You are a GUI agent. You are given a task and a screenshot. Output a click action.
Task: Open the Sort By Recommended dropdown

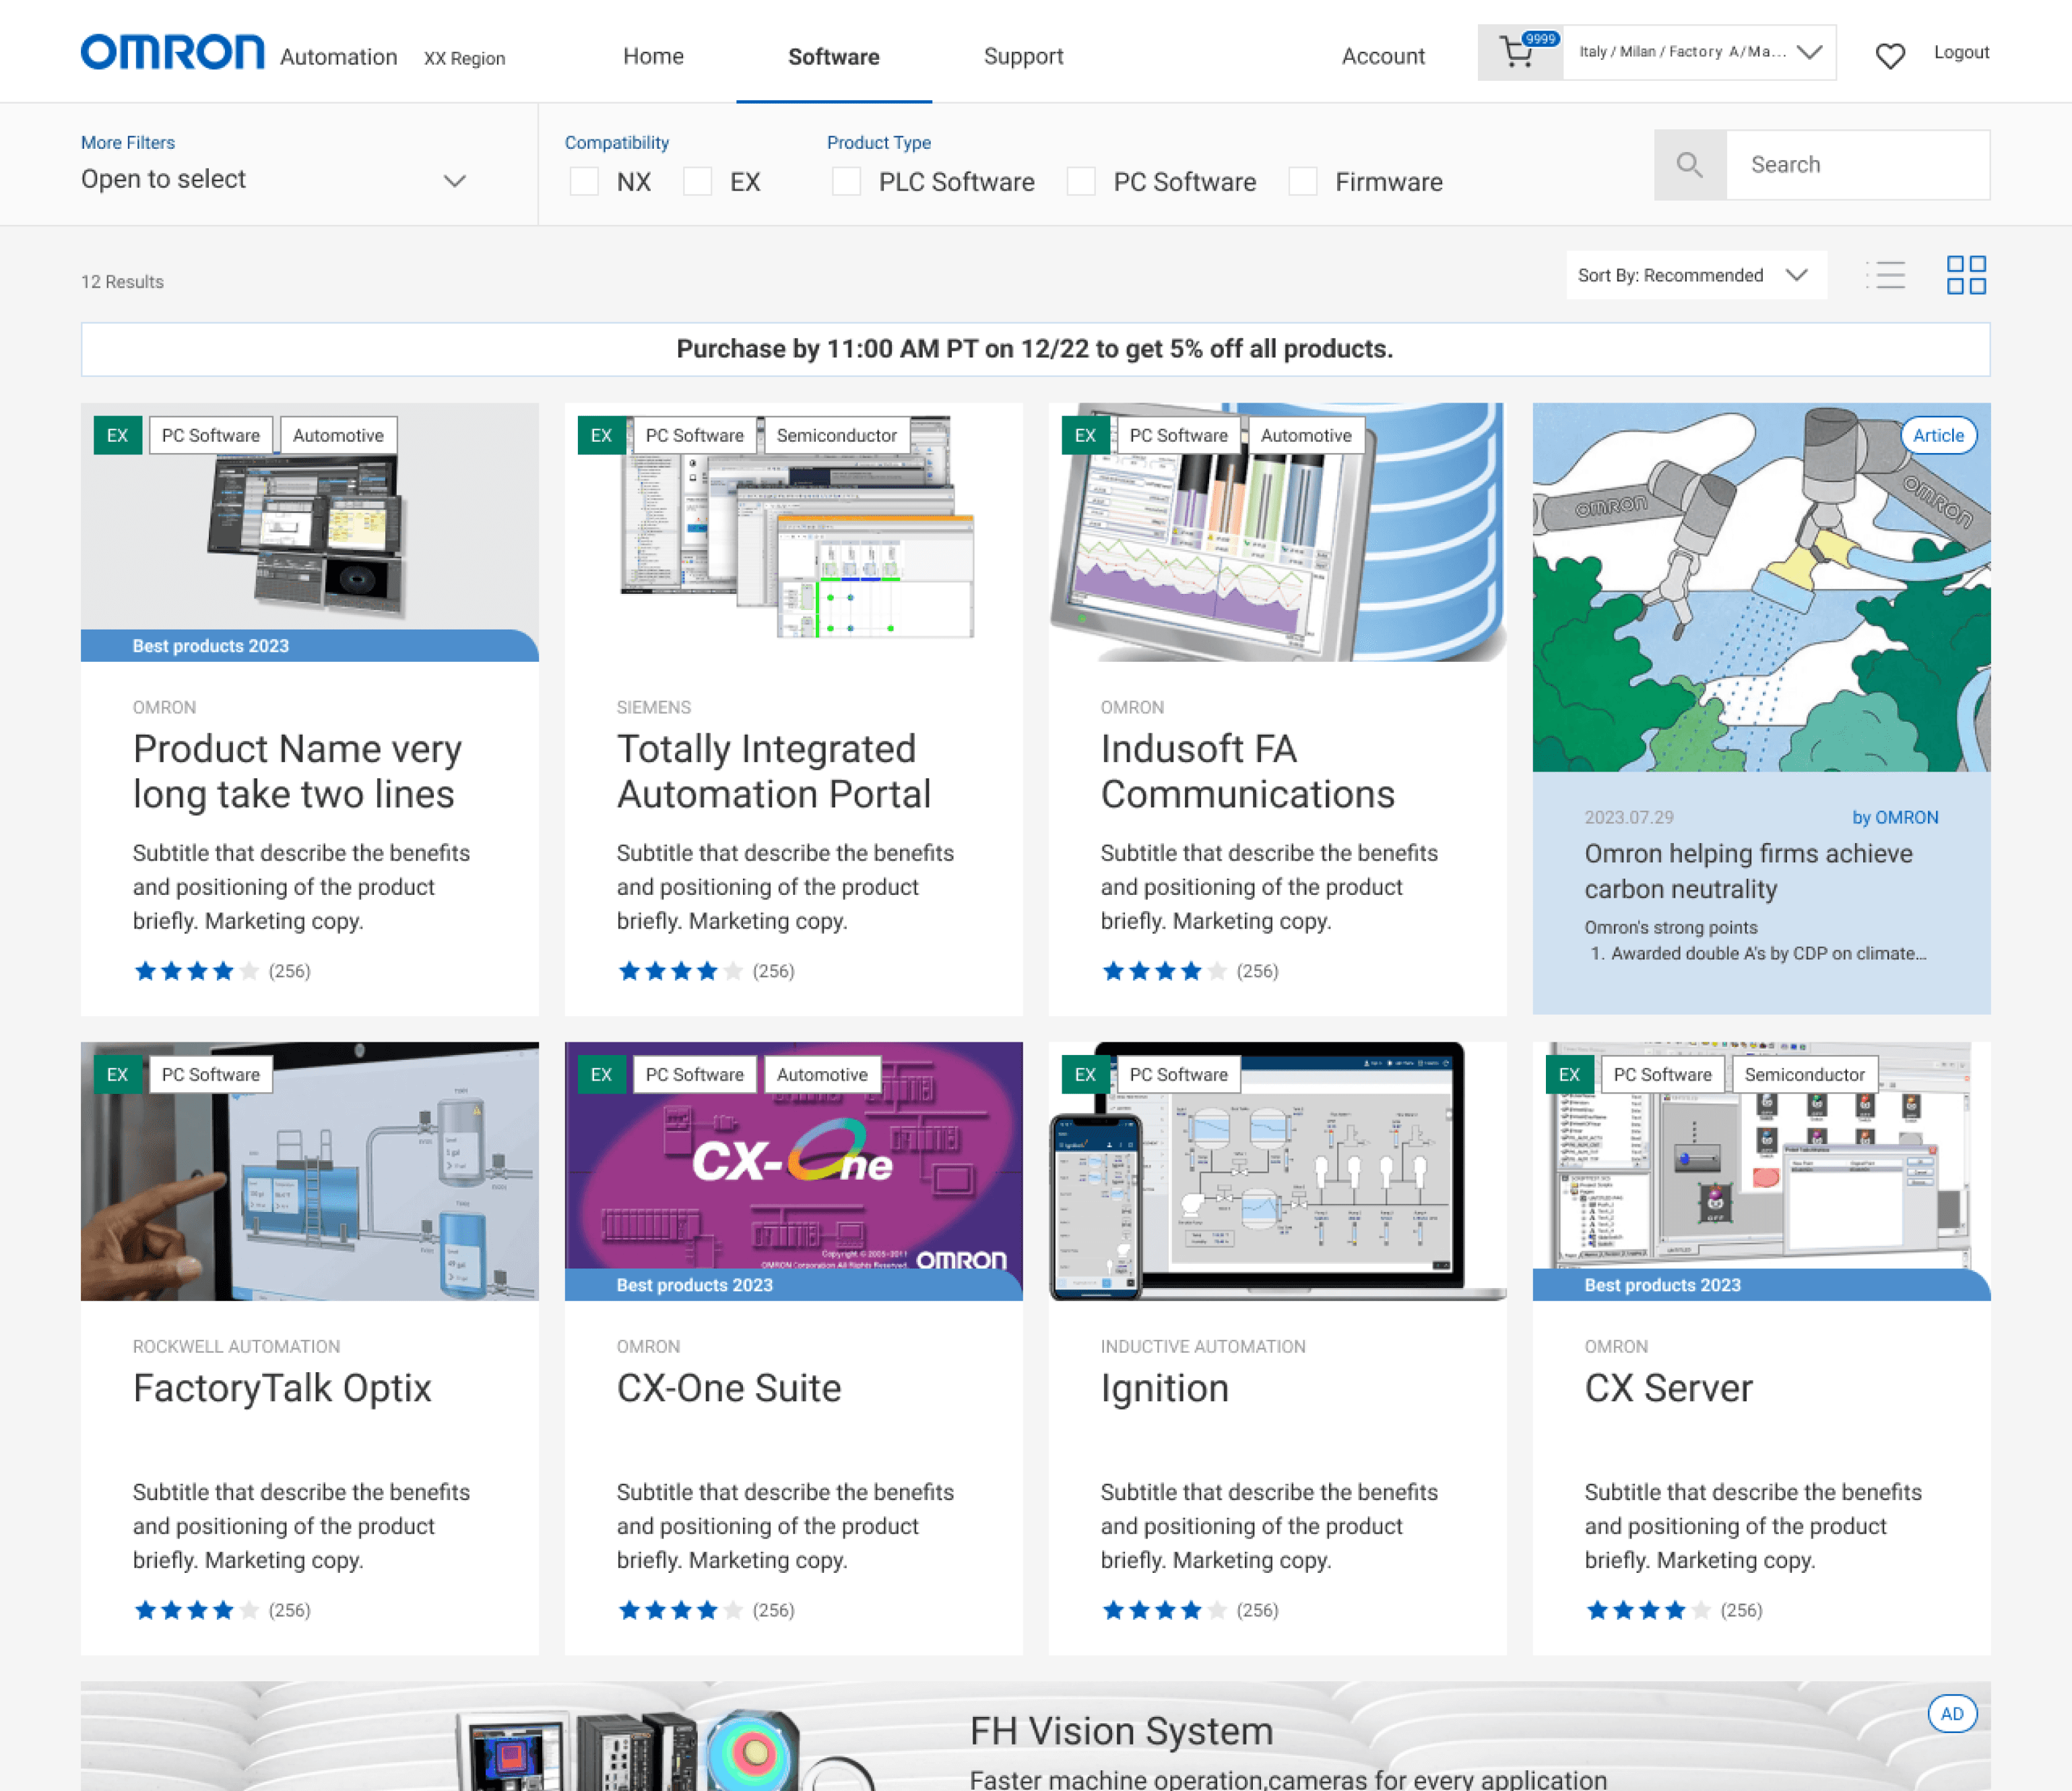tap(1694, 275)
